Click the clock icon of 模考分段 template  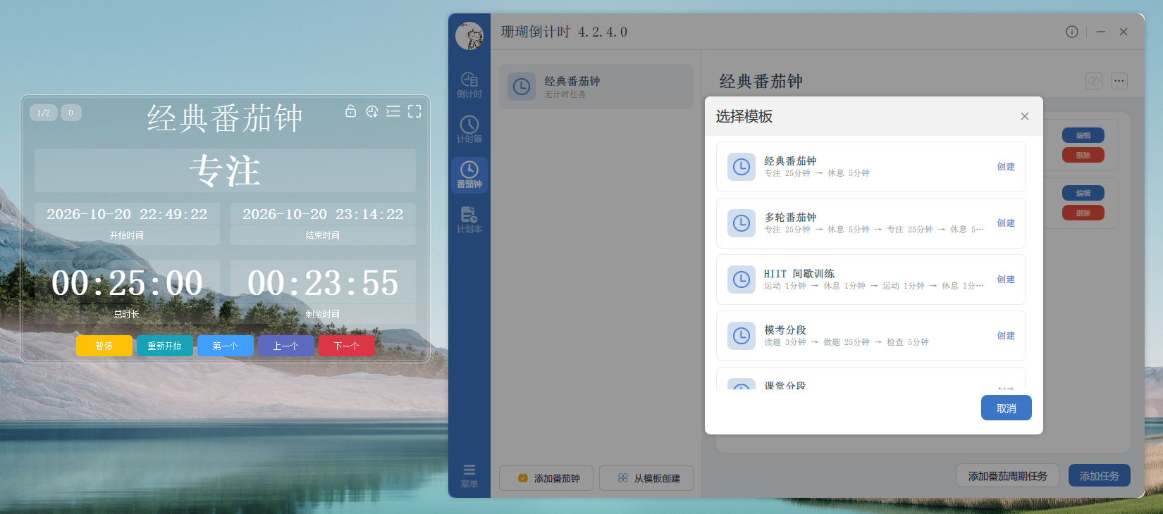point(742,336)
